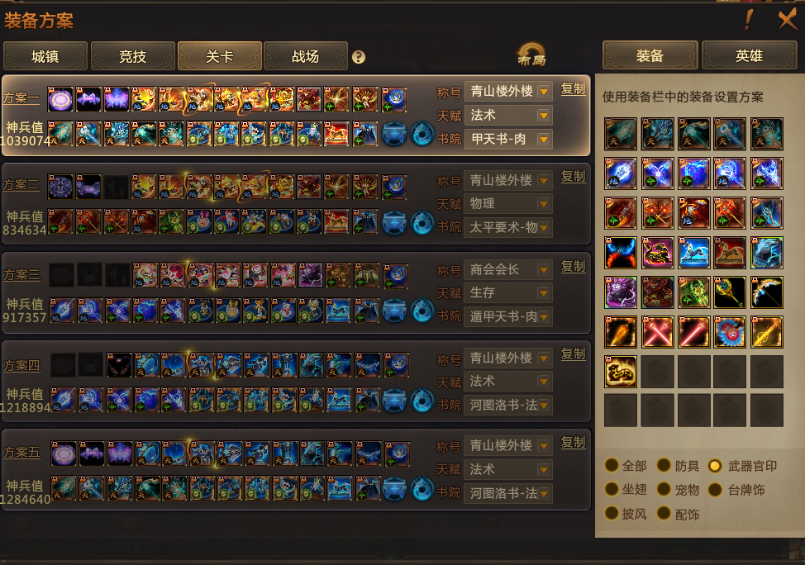Image resolution: width=805 pixels, height=565 pixels.
Task: Click the 方案五 scheme name label
Action: [21, 453]
